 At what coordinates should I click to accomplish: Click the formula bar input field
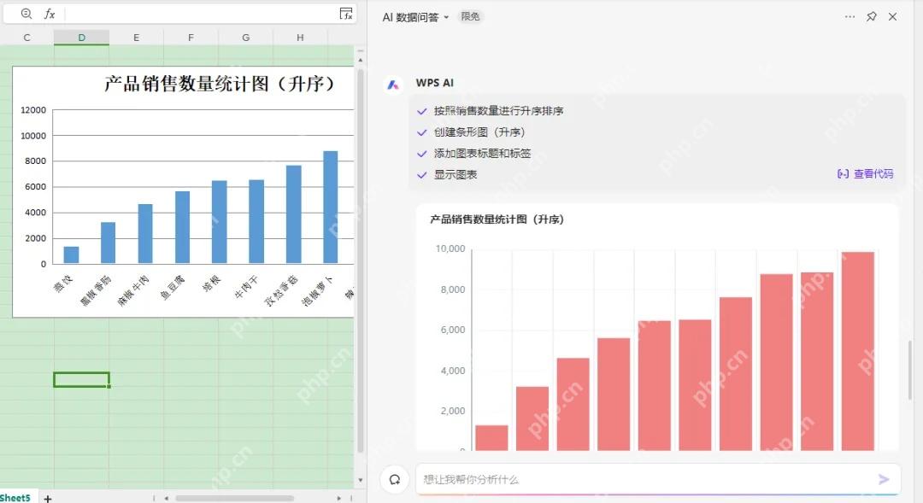coord(202,14)
